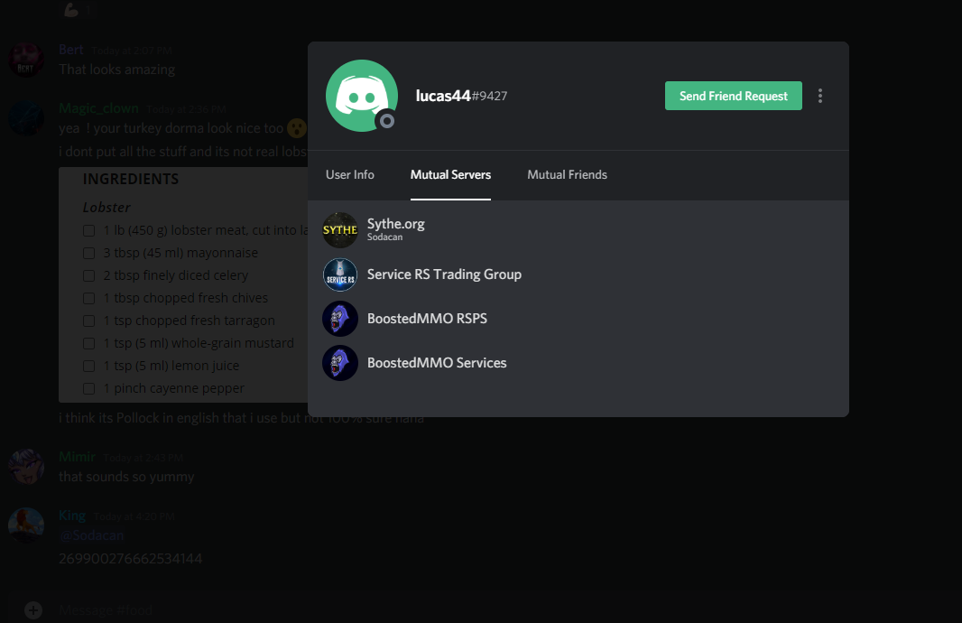962x623 pixels.
Task: Select the Mutual Servers tab
Action: click(x=450, y=174)
